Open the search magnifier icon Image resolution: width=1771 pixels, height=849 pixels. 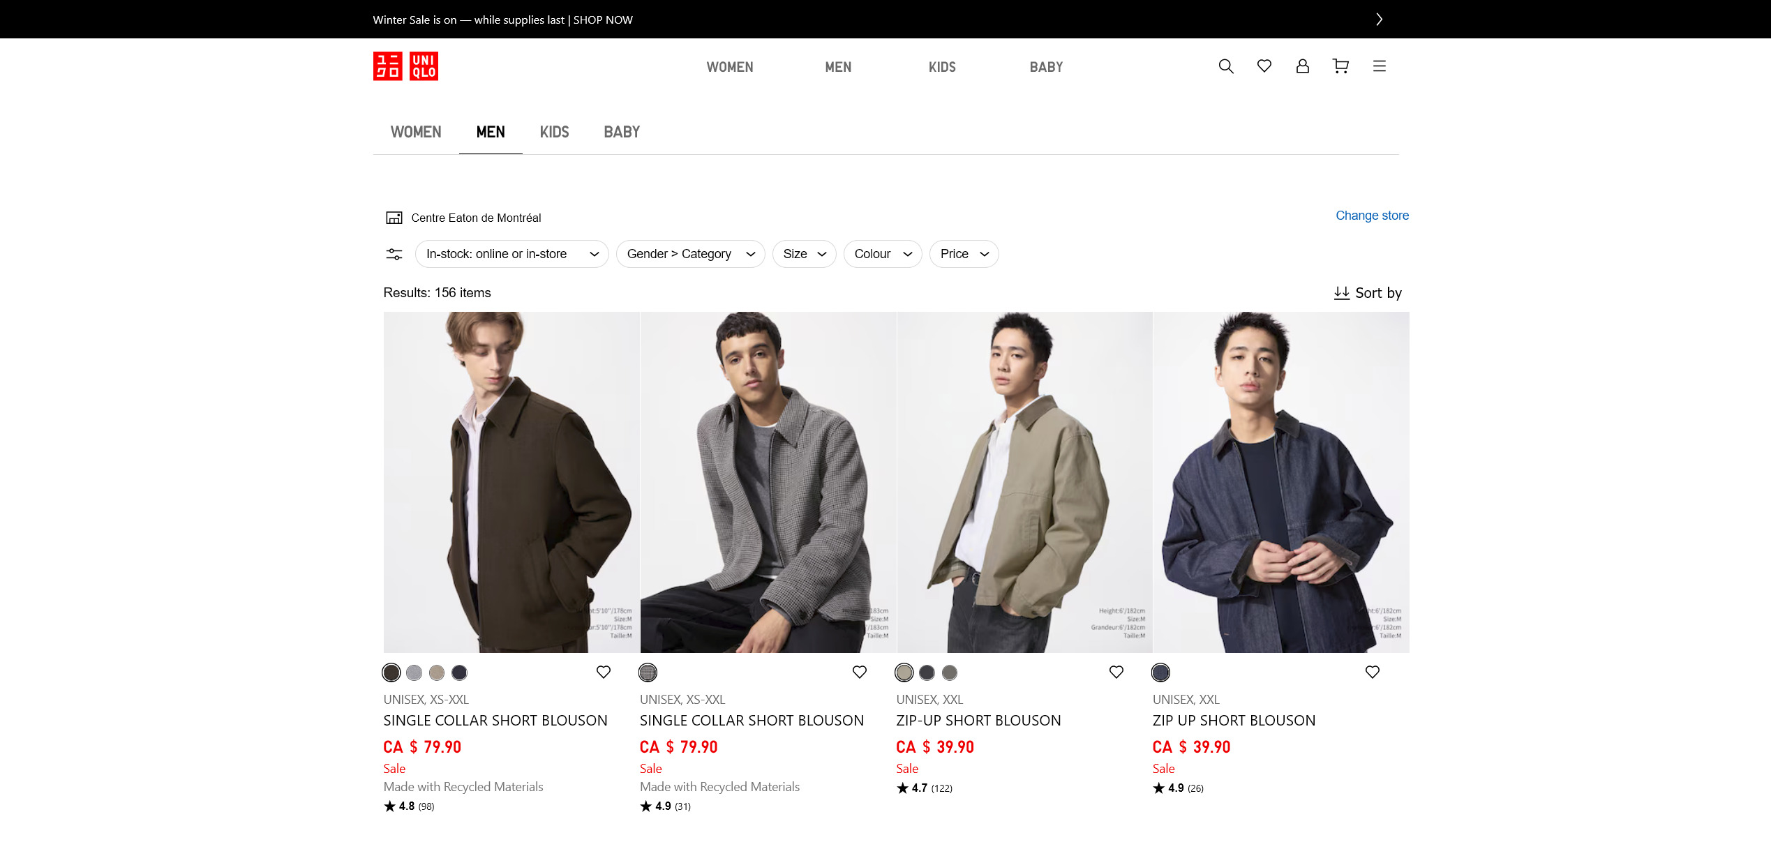(x=1226, y=66)
